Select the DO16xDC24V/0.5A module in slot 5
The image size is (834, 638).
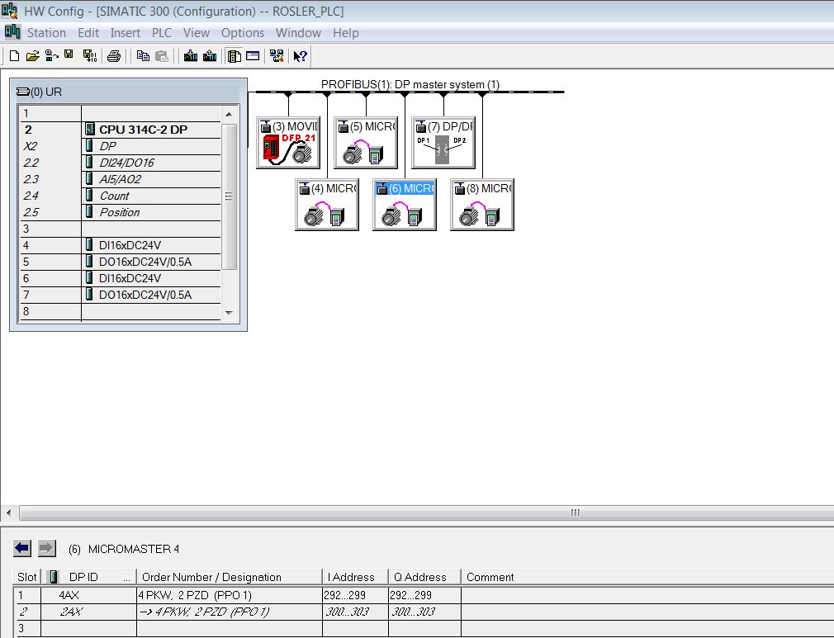coord(121,262)
